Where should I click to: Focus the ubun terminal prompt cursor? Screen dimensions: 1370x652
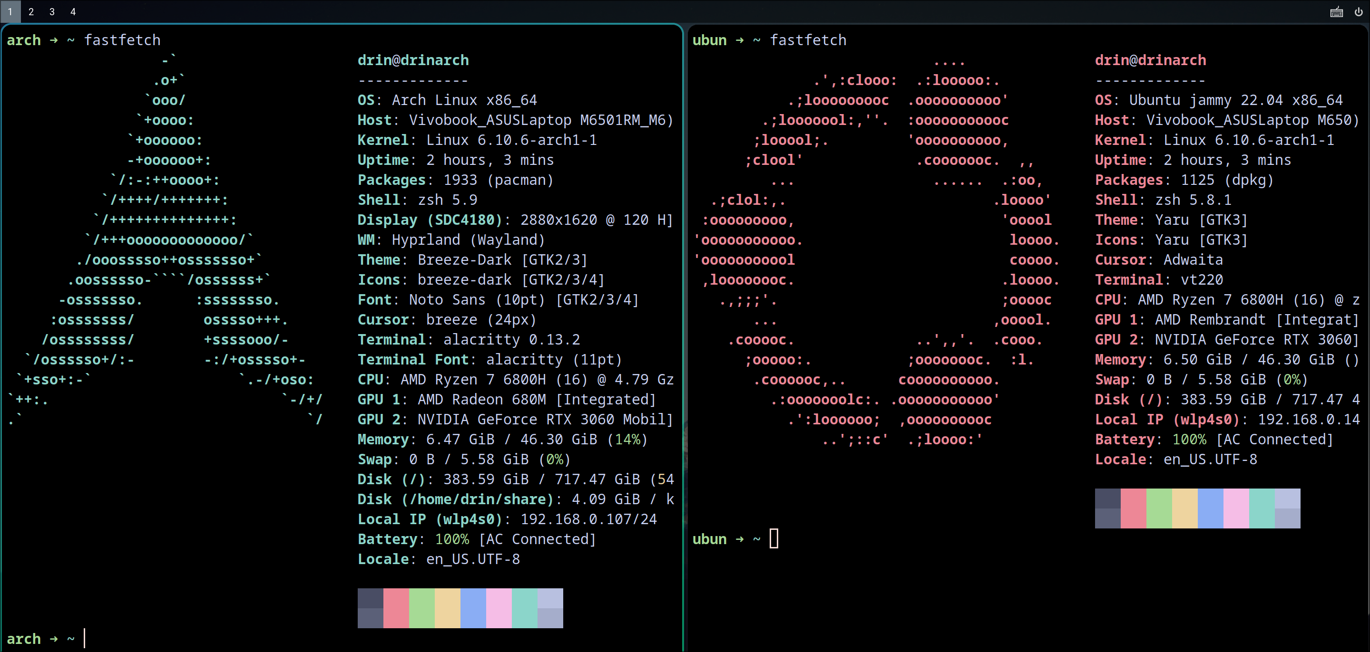coord(774,538)
